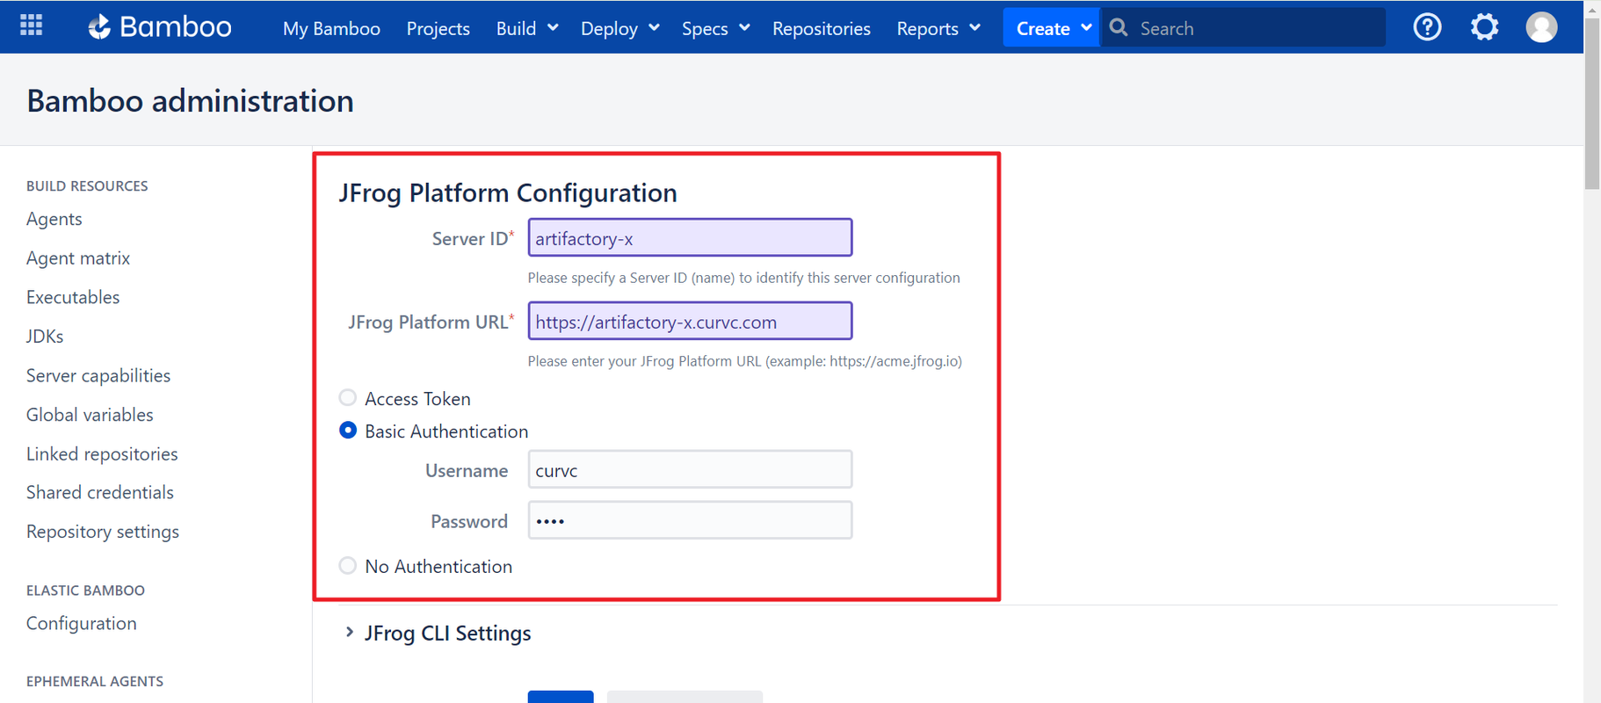Click the top Search box
Screen dimensions: 1601x703
pos(1242,28)
